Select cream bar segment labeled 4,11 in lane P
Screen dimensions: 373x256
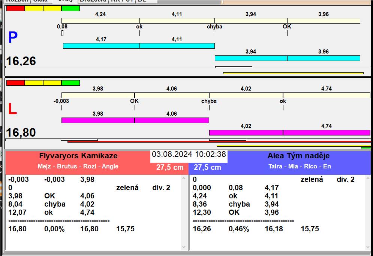(x=177, y=21)
